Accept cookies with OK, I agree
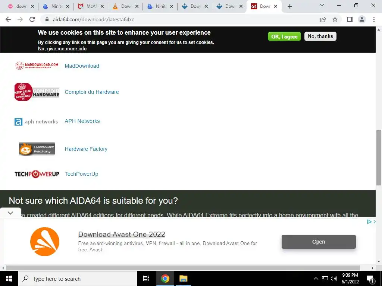 (x=284, y=36)
